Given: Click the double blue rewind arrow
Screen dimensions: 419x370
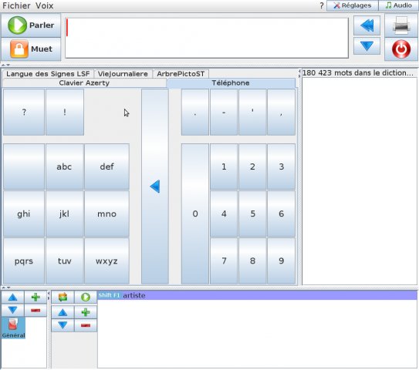Looking at the screenshot, I should 367,25.
